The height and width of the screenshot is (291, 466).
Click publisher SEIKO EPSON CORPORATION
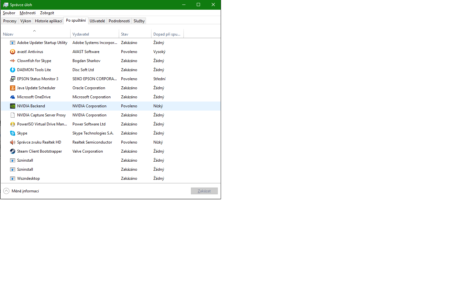coord(94,79)
